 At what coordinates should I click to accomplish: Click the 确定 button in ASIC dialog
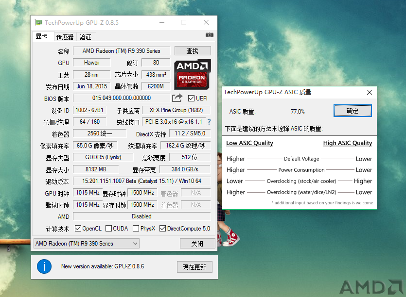[353, 111]
